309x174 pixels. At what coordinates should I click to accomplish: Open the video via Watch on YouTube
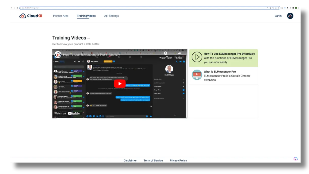[67, 113]
